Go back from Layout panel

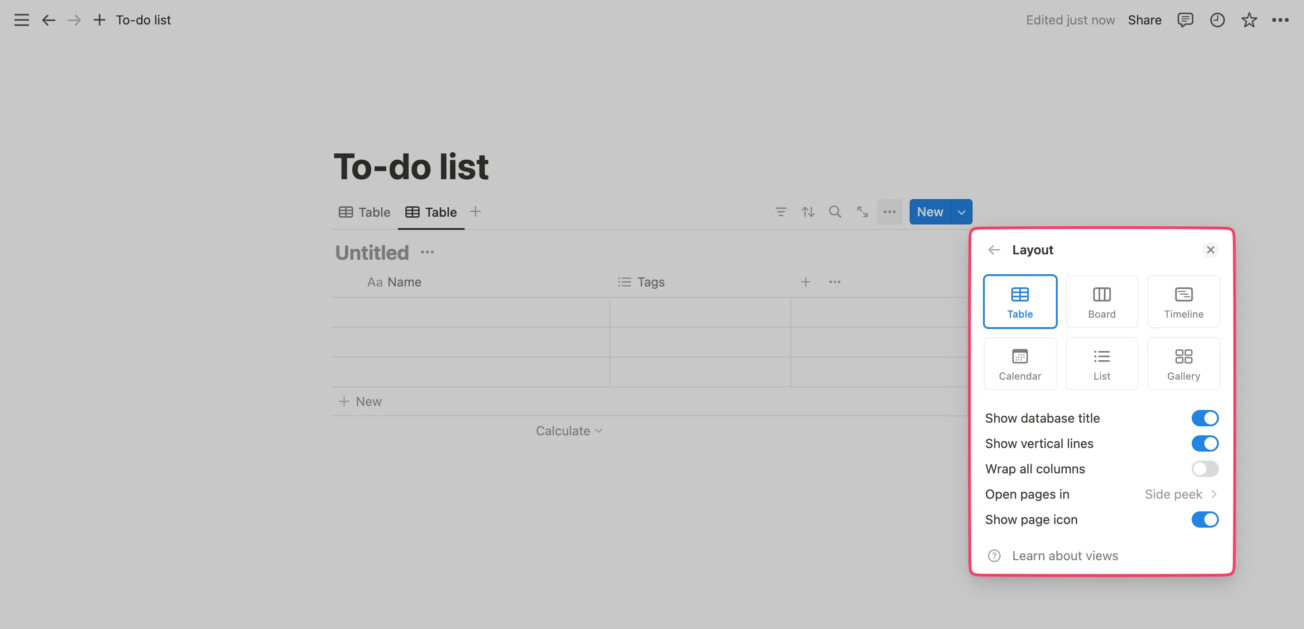[994, 250]
